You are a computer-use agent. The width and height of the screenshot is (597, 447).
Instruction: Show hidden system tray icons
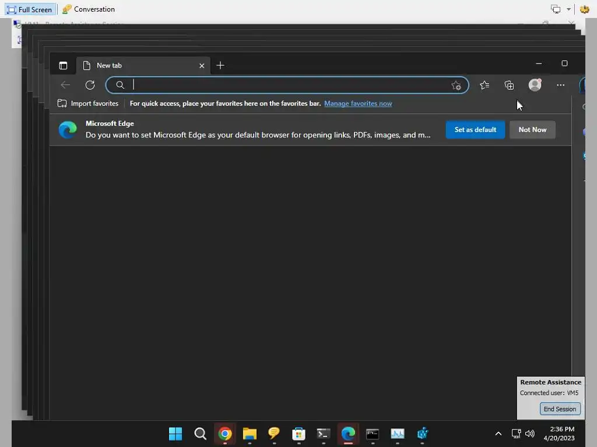pyautogui.click(x=498, y=434)
